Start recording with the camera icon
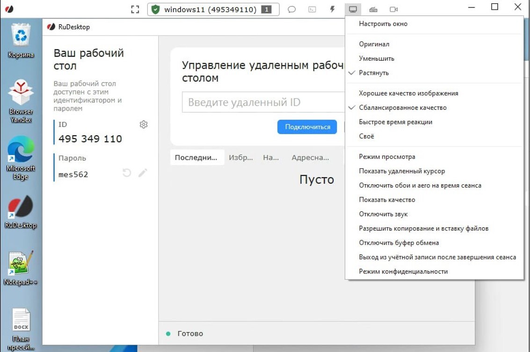The height and width of the screenshot is (352, 530). (x=393, y=9)
